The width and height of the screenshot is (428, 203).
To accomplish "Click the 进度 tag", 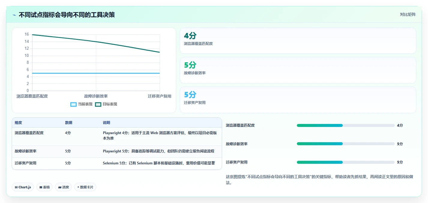I will pyautogui.click(x=63, y=187).
